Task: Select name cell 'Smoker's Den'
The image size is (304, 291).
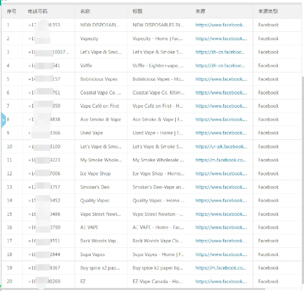Action: 95,187
